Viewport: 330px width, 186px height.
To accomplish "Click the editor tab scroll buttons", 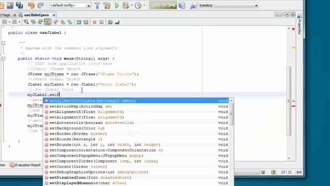I will tap(279, 14).
